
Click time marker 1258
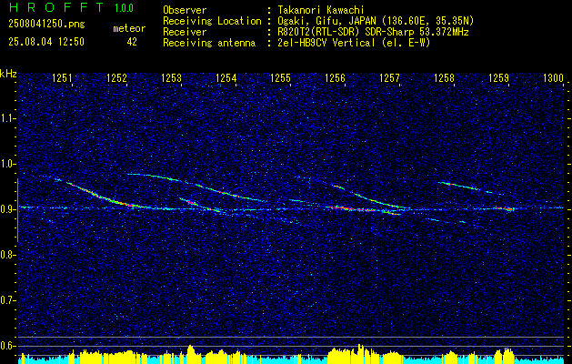(x=445, y=77)
